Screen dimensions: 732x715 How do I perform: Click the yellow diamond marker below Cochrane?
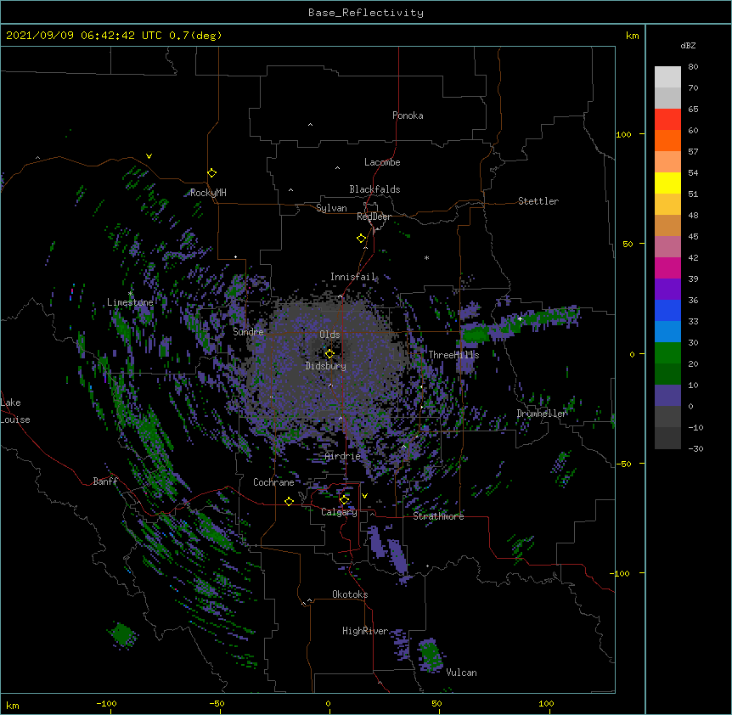click(289, 501)
